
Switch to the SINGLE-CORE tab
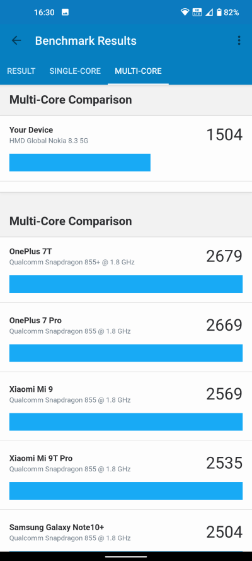pyautogui.click(x=75, y=71)
